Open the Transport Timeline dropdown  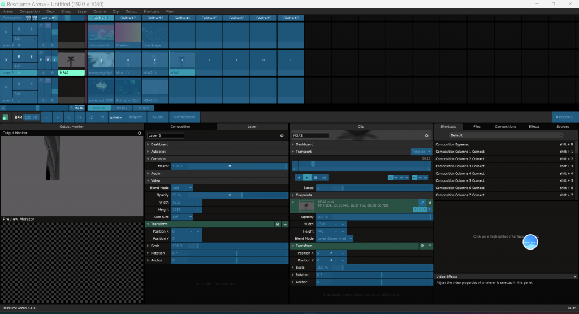(421, 152)
